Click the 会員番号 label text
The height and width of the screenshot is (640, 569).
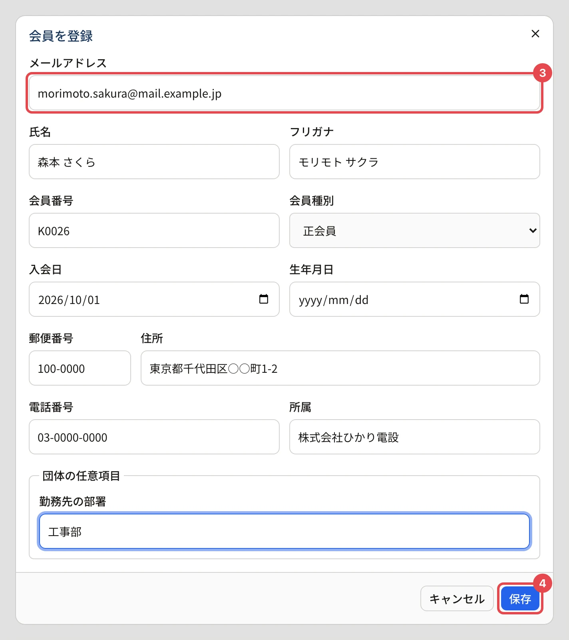[x=51, y=201]
